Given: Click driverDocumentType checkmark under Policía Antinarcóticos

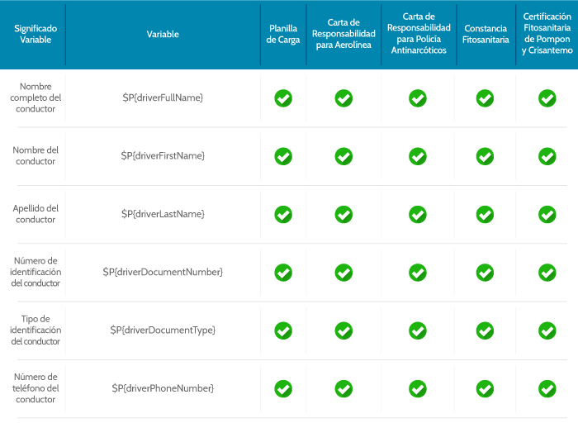Looking at the screenshot, I should [418, 330].
